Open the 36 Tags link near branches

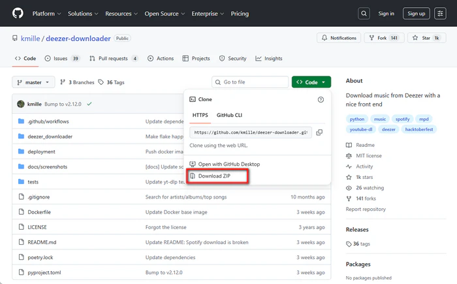click(x=112, y=82)
